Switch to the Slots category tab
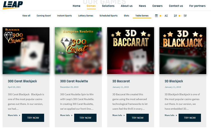The height and width of the screenshot is (128, 211). click(x=127, y=15)
